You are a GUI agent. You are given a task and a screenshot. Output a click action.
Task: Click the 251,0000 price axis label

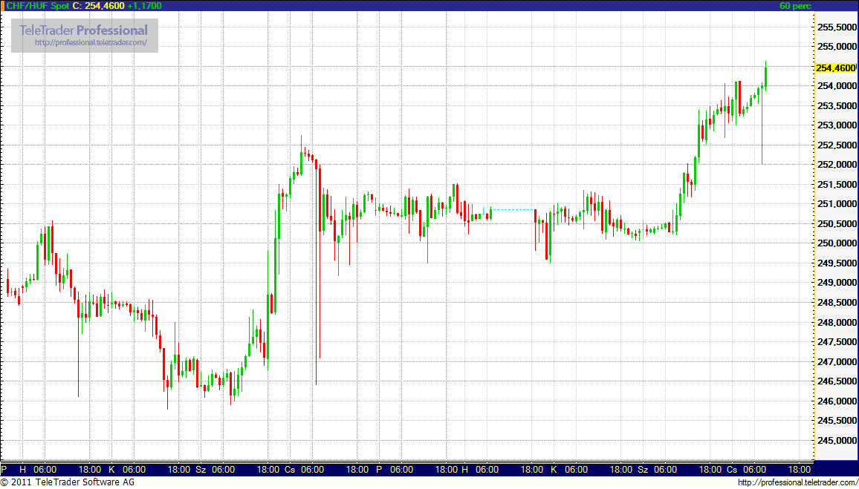(x=836, y=204)
